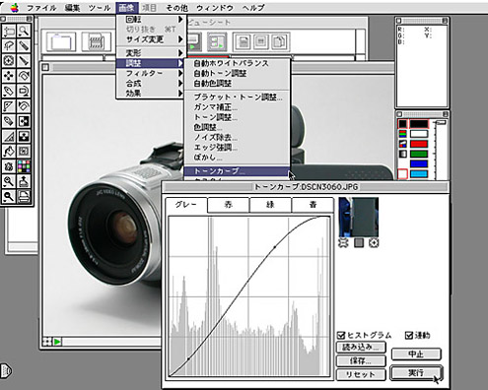The width and height of the screenshot is (488, 390).
Task: Click the 中止 button
Action: (416, 355)
